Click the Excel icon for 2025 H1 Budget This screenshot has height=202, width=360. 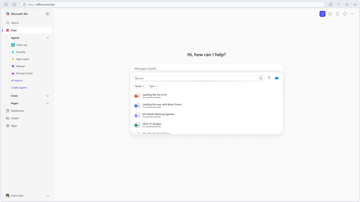[x=137, y=125]
